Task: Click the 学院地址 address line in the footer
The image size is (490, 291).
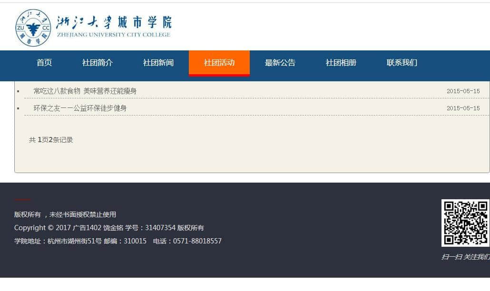Action: (x=118, y=241)
